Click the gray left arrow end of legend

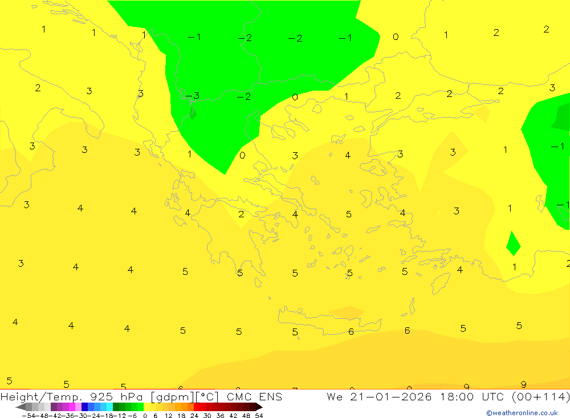[x=21, y=407]
